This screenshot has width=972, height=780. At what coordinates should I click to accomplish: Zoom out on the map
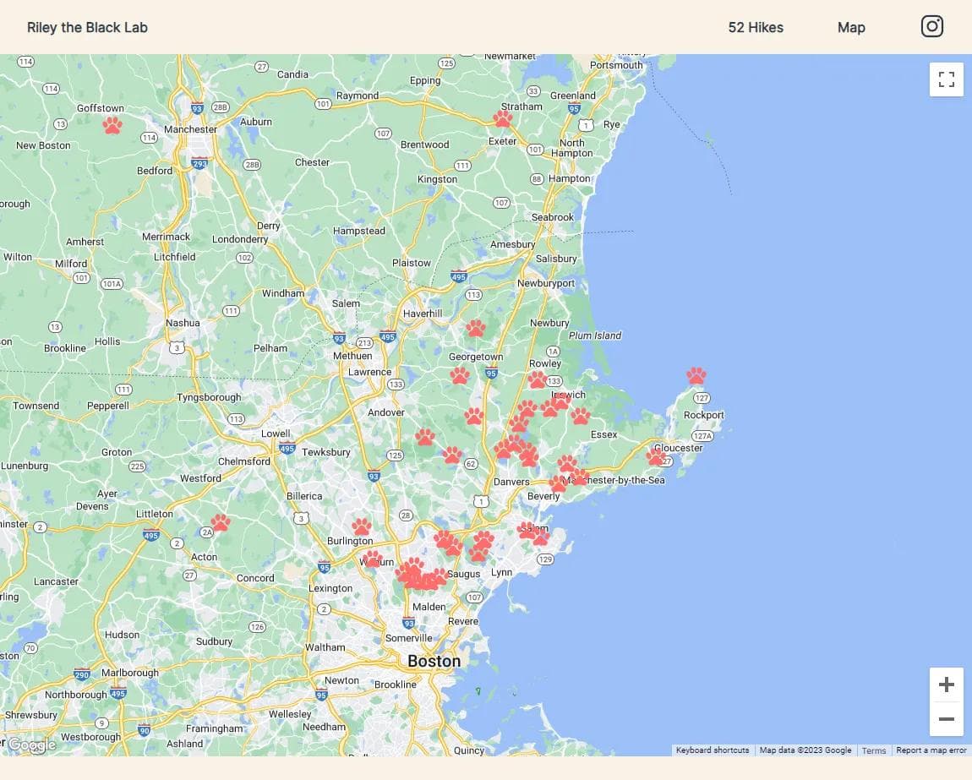pyautogui.click(x=946, y=719)
